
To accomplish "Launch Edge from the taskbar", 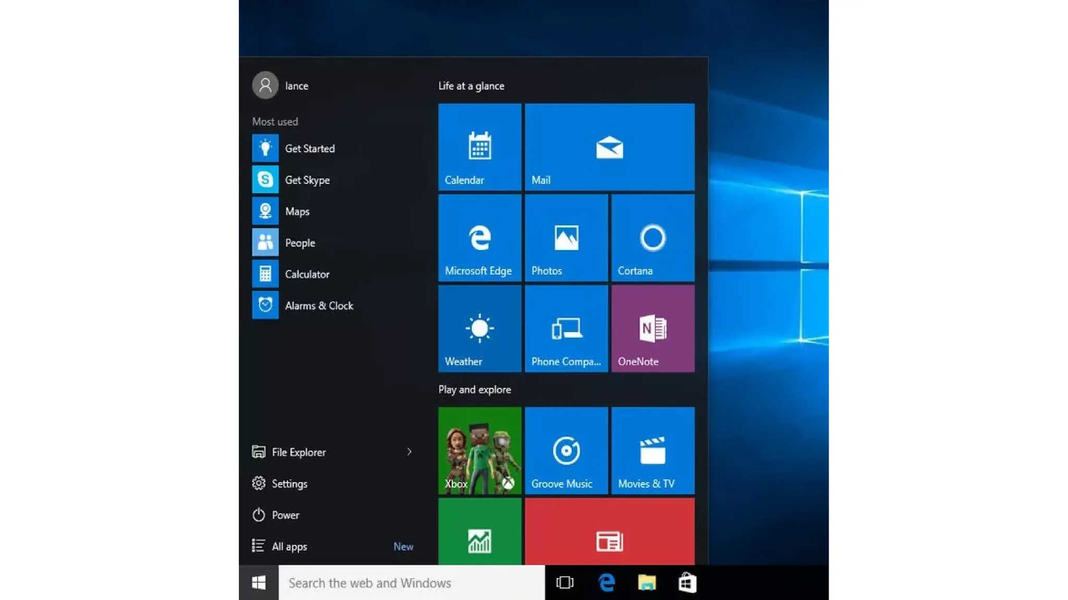I will point(606,582).
